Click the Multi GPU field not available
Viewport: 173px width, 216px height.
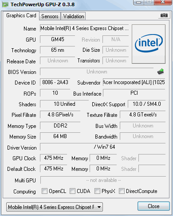point(103,180)
